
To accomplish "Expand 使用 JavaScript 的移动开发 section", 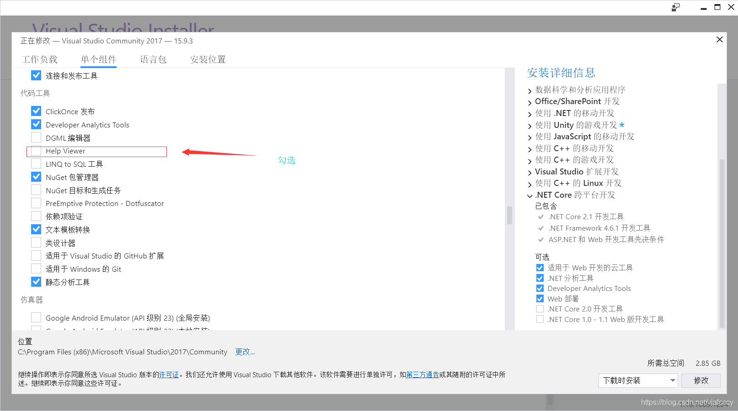I will [x=530, y=137].
